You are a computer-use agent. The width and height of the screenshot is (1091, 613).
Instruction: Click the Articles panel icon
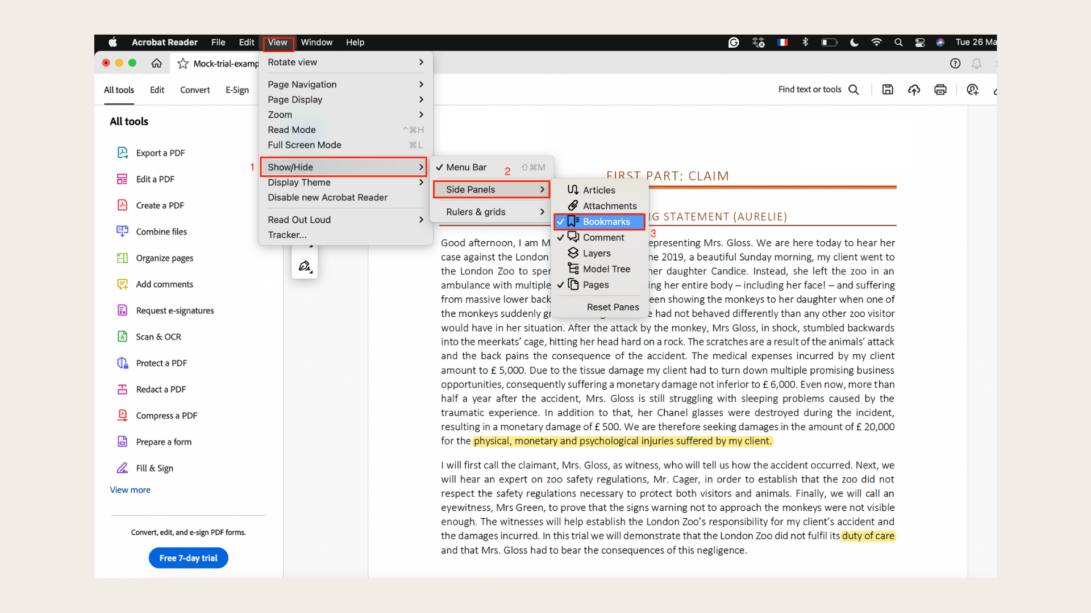tap(572, 190)
